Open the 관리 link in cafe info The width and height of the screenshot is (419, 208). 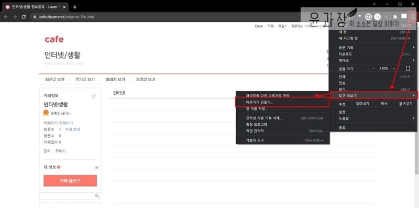[47, 151]
